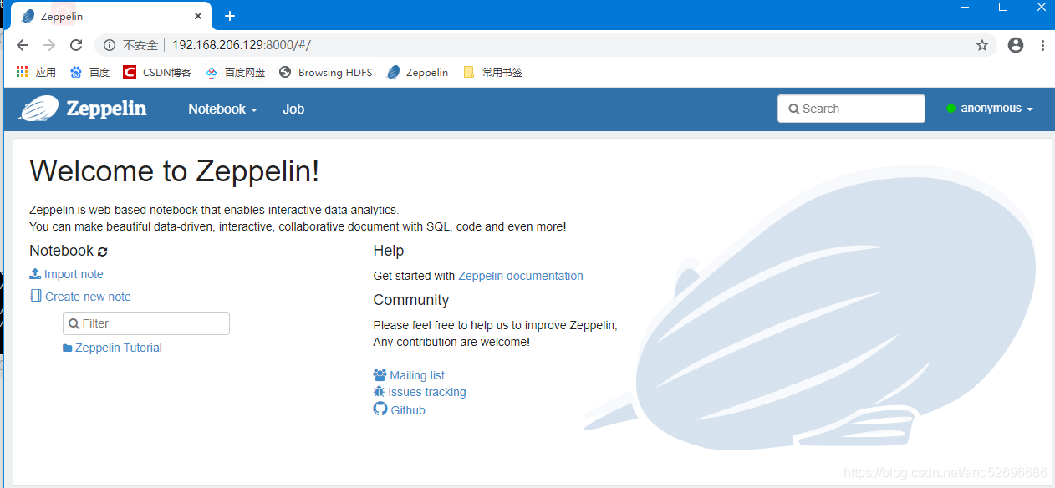
Task: Open the Zeppelin bookmark in bookmarks bar
Action: point(418,72)
